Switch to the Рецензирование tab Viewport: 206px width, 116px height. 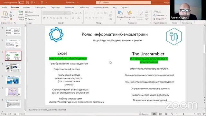pos(101,7)
